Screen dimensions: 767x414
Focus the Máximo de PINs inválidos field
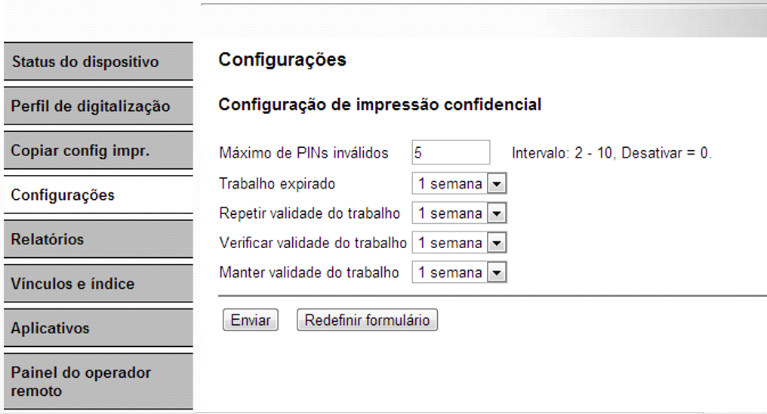451,153
